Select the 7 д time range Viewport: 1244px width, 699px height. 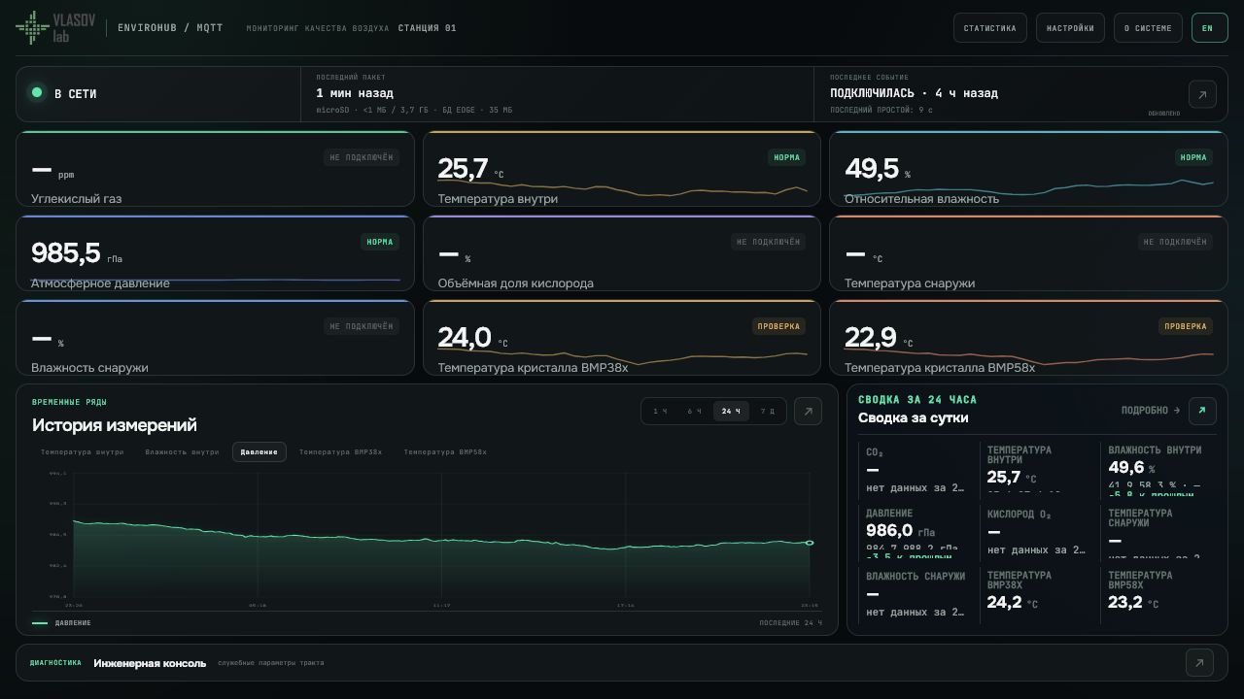point(767,412)
